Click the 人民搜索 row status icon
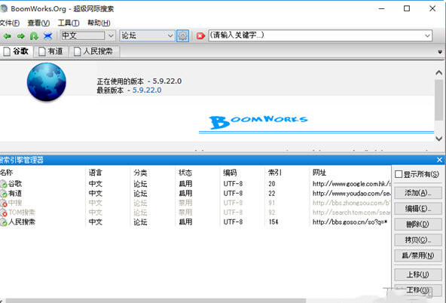This screenshot has height=303, width=446. (x=4, y=222)
